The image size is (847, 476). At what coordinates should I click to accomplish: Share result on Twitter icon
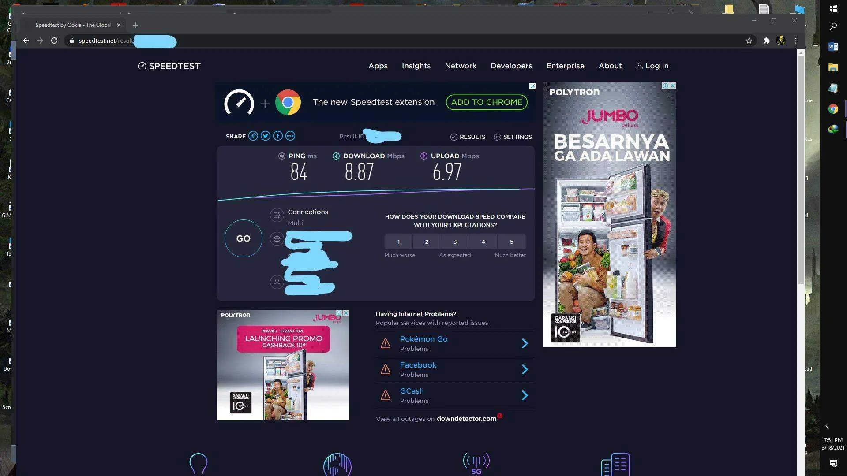point(265,136)
